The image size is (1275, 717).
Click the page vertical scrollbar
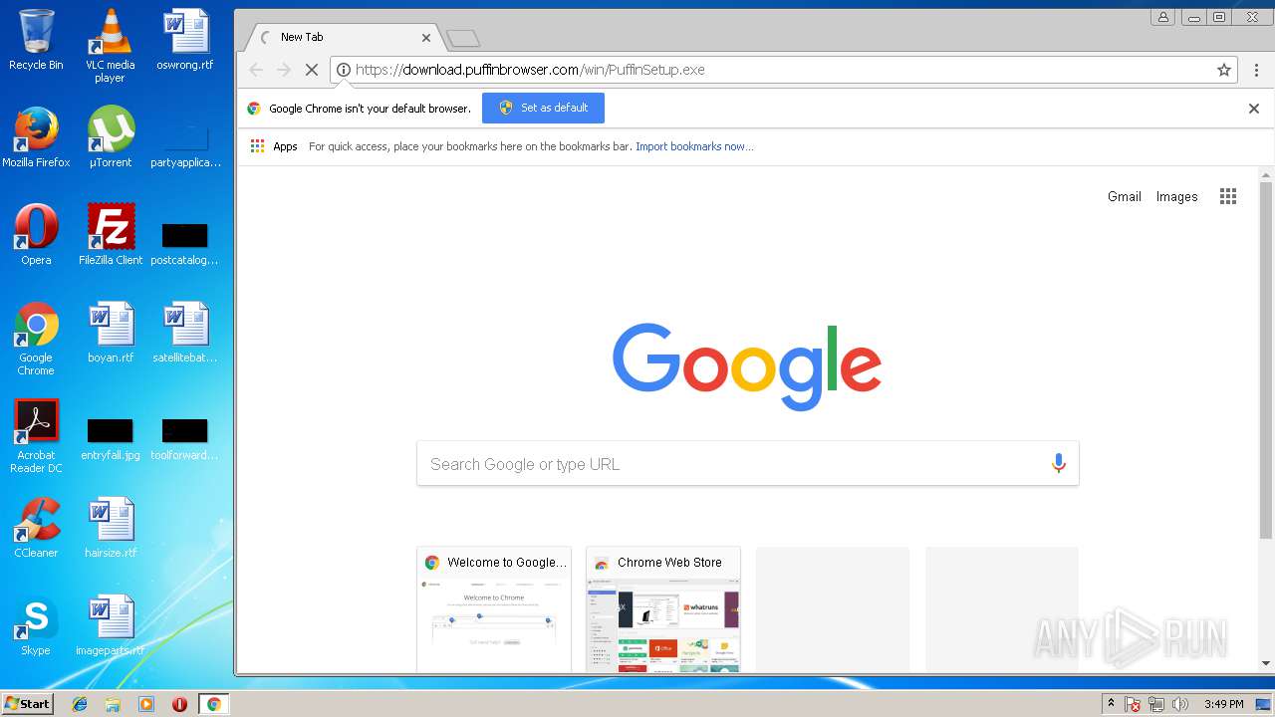tap(1266, 361)
